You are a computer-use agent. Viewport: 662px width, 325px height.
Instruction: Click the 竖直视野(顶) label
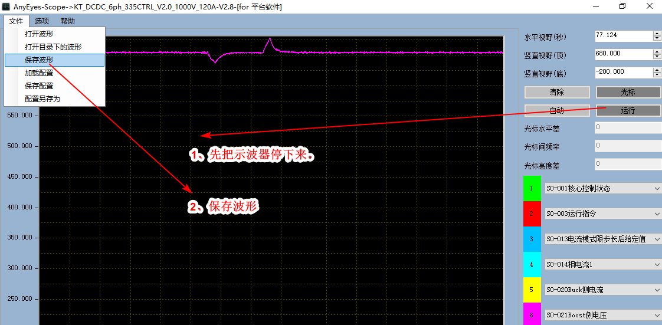[x=546, y=55]
